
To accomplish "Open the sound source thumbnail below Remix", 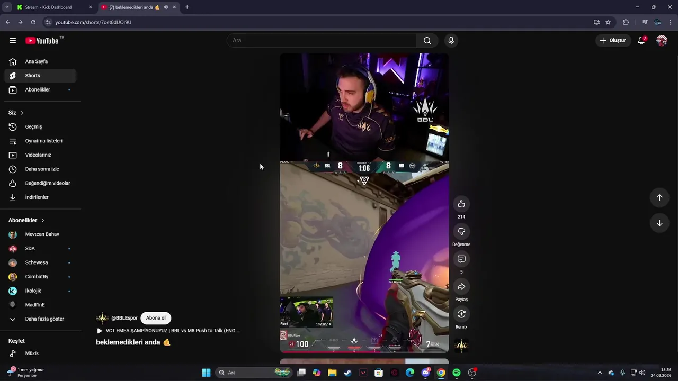I will [x=461, y=346].
